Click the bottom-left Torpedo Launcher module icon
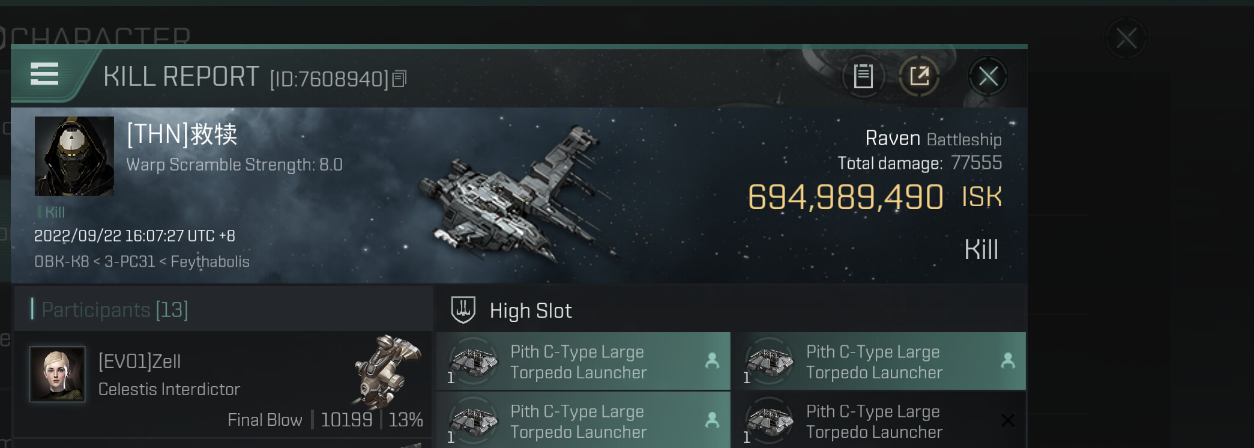The image size is (1254, 448). [474, 421]
